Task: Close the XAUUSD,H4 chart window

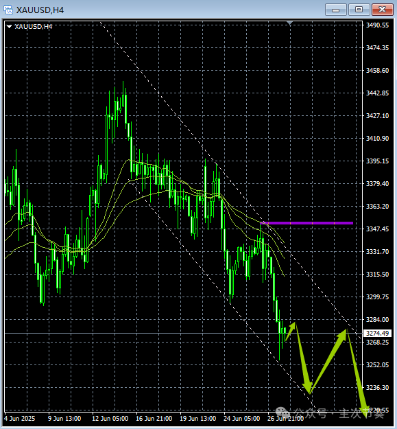Action: pyautogui.click(x=382, y=10)
